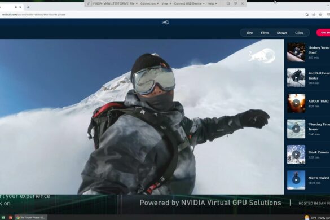Play the Nico's rewind video thumbnail
Screen dimensions: 330x220
click(296, 180)
